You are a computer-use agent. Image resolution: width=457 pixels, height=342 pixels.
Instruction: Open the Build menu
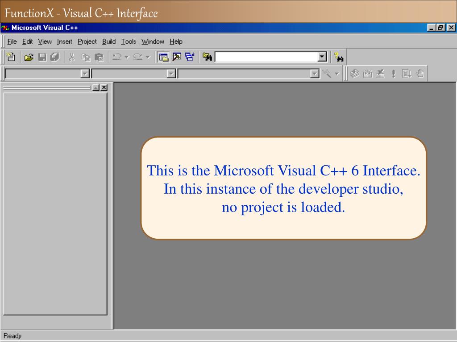[x=109, y=41]
